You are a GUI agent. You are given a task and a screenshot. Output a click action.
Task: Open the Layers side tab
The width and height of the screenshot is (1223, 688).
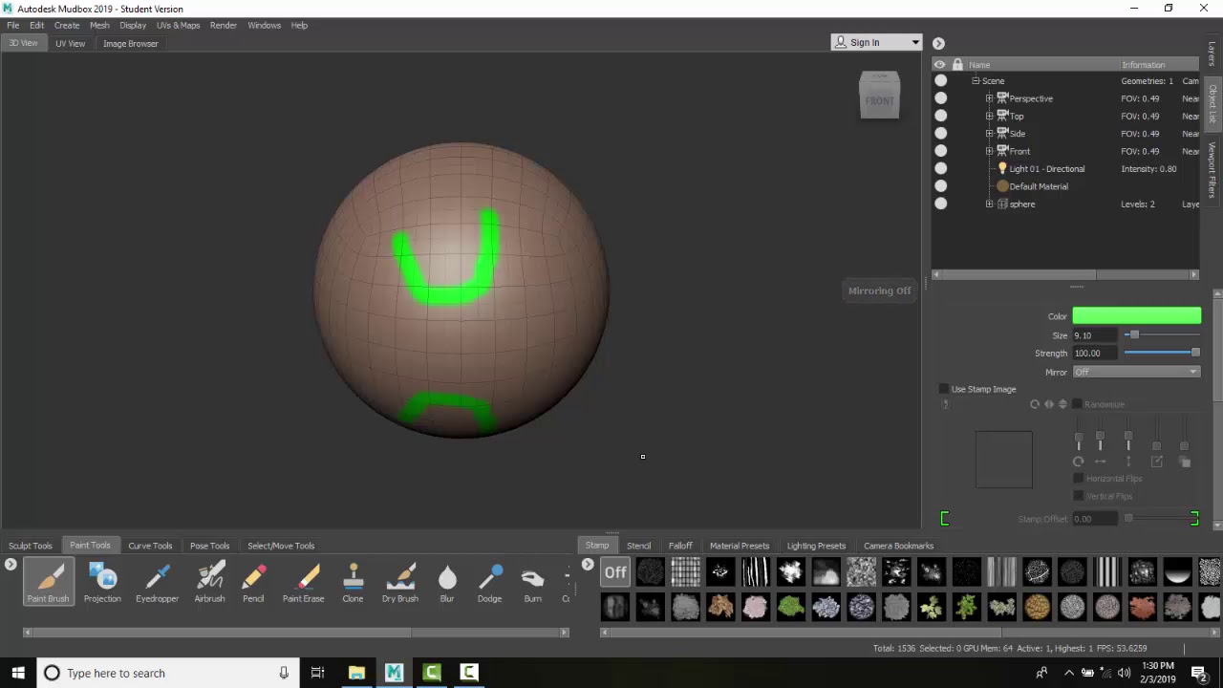(1212, 54)
